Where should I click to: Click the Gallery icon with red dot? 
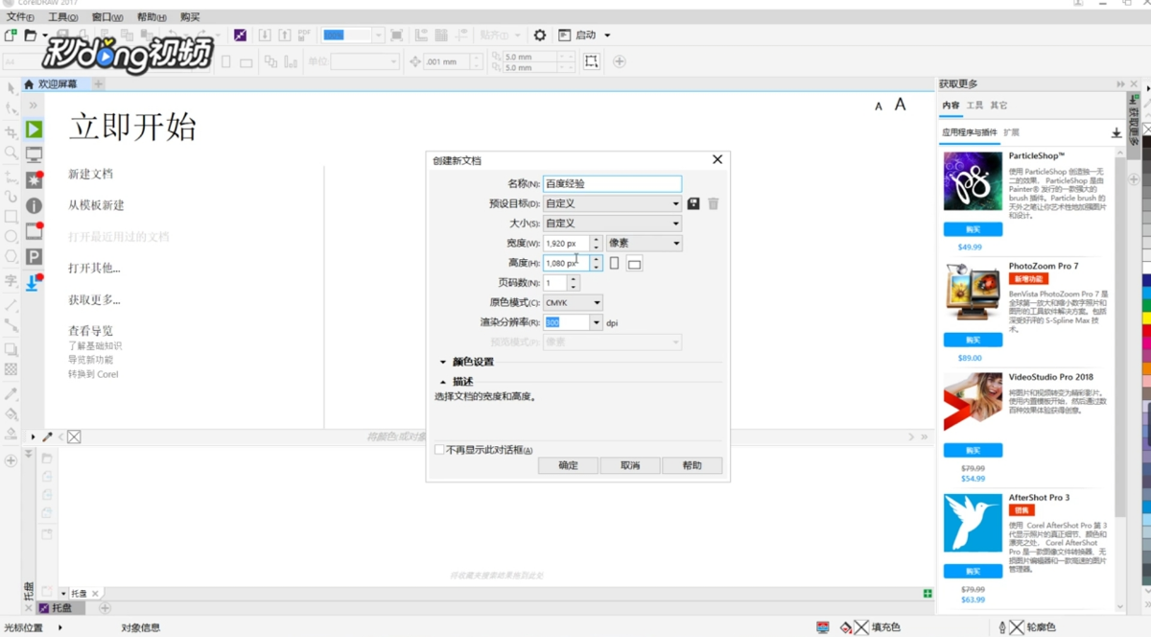34,231
